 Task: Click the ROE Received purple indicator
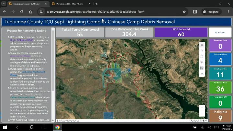[181, 32]
